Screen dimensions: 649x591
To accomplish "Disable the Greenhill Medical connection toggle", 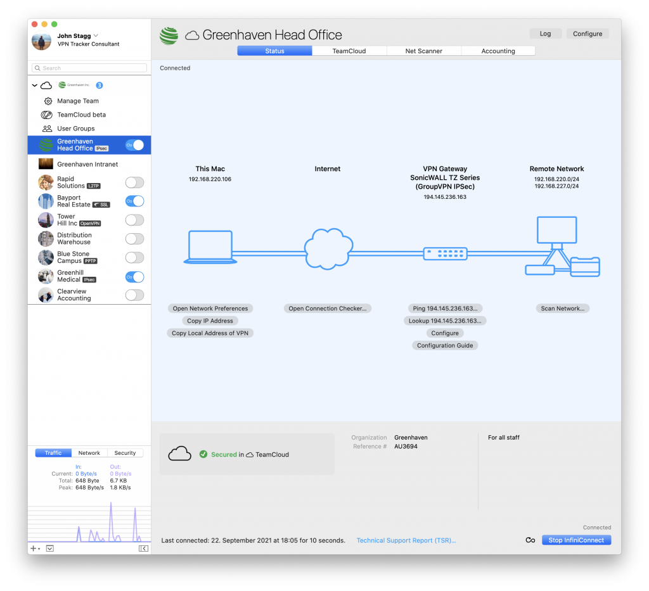I will [134, 277].
